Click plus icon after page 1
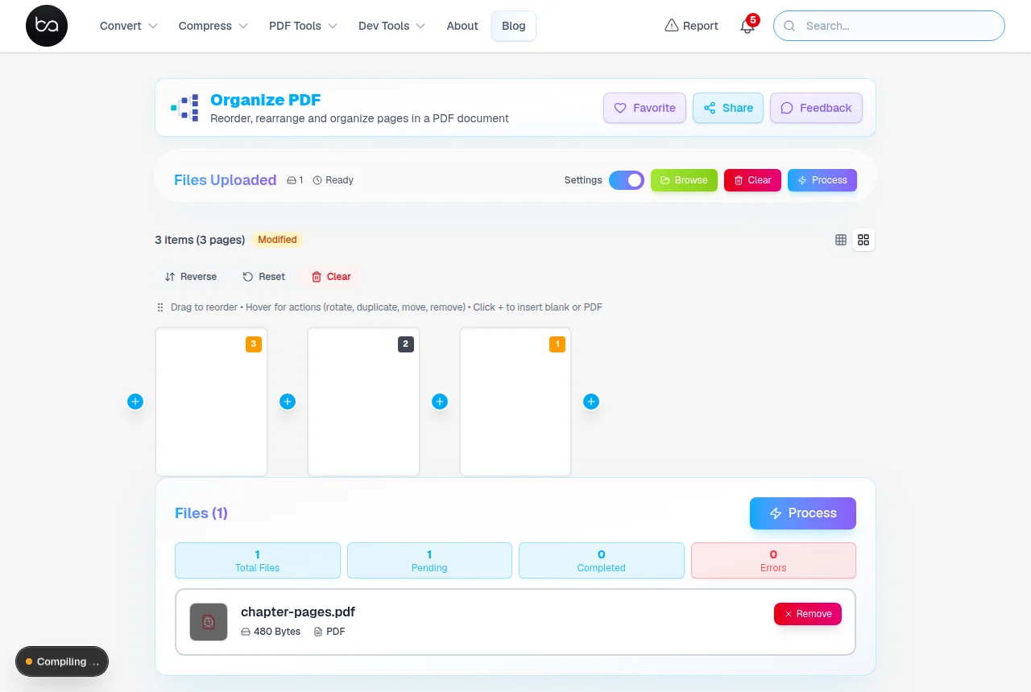This screenshot has width=1031, height=692. click(591, 402)
